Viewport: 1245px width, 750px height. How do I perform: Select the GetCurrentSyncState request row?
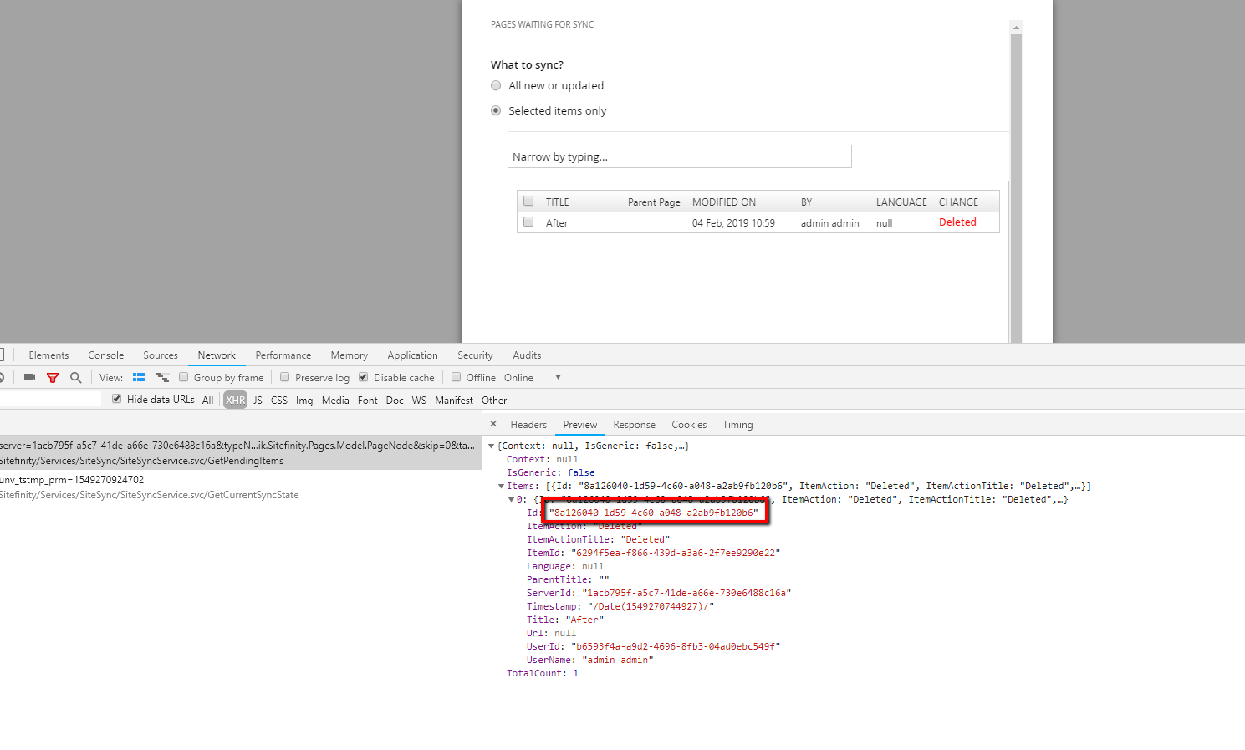241,487
